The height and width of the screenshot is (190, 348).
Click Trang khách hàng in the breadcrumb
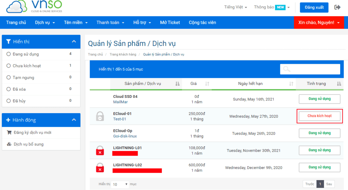tap(123, 54)
